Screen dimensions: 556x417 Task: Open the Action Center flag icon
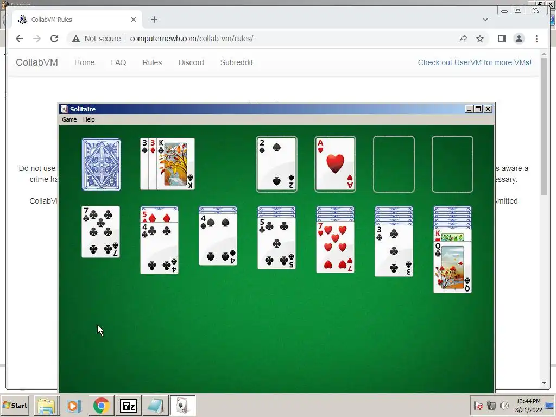tap(478, 405)
